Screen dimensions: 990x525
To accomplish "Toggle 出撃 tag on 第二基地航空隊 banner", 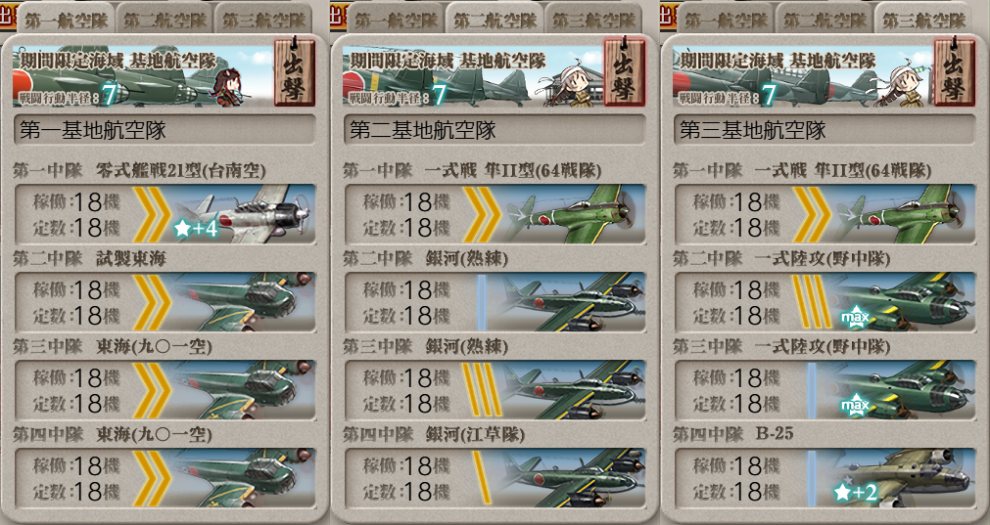I will 625,71.
